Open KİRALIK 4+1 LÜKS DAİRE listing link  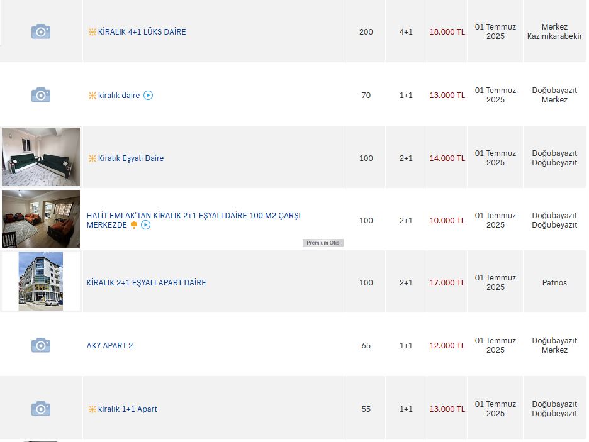142,32
